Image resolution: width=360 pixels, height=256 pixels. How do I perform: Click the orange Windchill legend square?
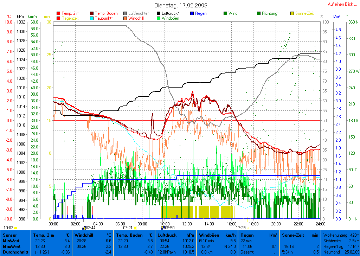(x=126, y=18)
